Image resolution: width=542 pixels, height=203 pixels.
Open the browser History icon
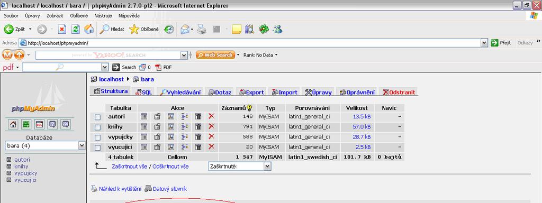coord(169,30)
